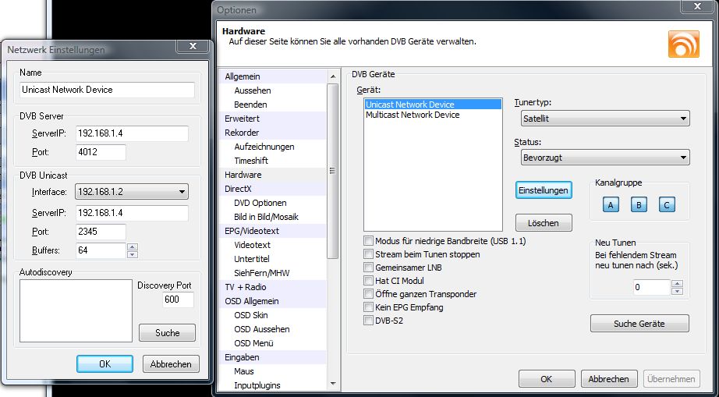
Task: Enable Modus für niedrige Bandbreite checkbox
Action: (369, 241)
